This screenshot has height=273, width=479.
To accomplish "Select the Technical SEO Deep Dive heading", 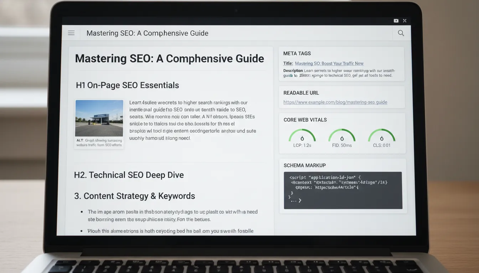I will [129, 175].
